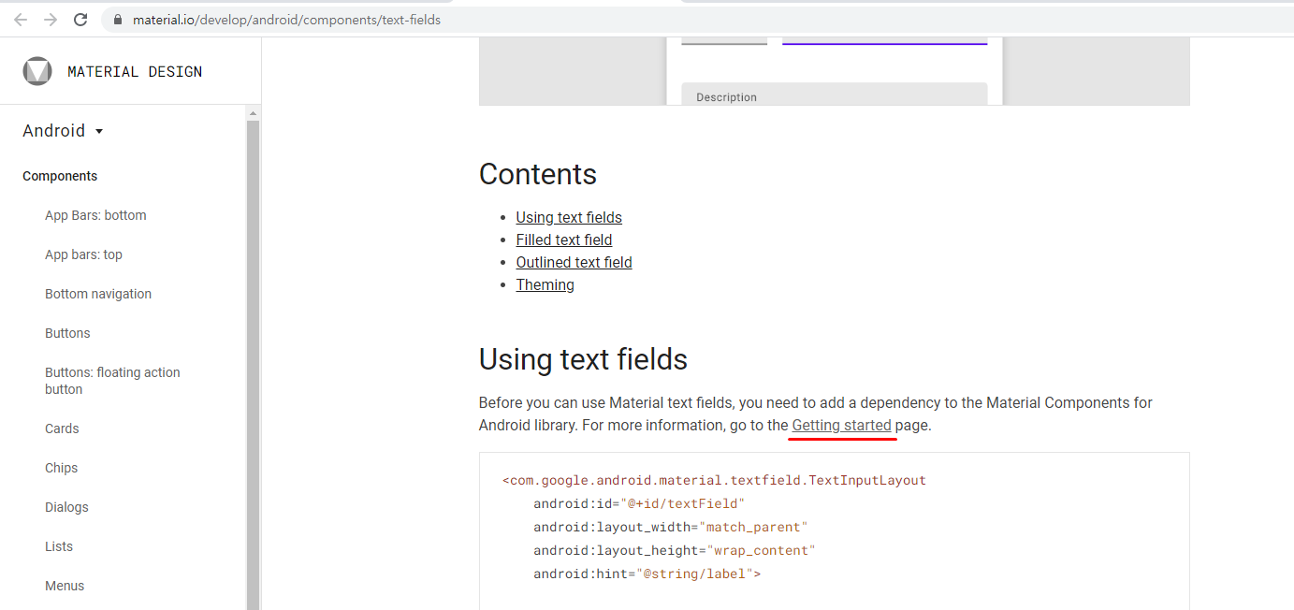
Task: Click the Using text fields heading
Action: (583, 359)
